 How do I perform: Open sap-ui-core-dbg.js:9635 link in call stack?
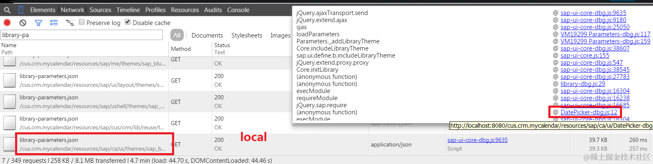pos(593,13)
